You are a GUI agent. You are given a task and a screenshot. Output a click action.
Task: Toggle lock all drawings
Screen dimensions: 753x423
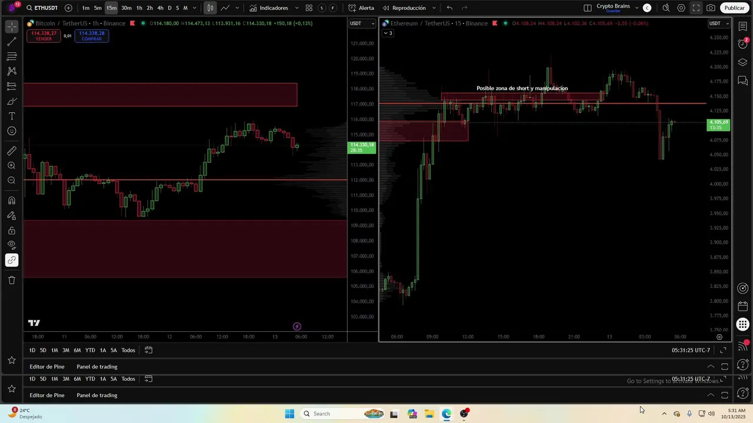[x=12, y=231]
